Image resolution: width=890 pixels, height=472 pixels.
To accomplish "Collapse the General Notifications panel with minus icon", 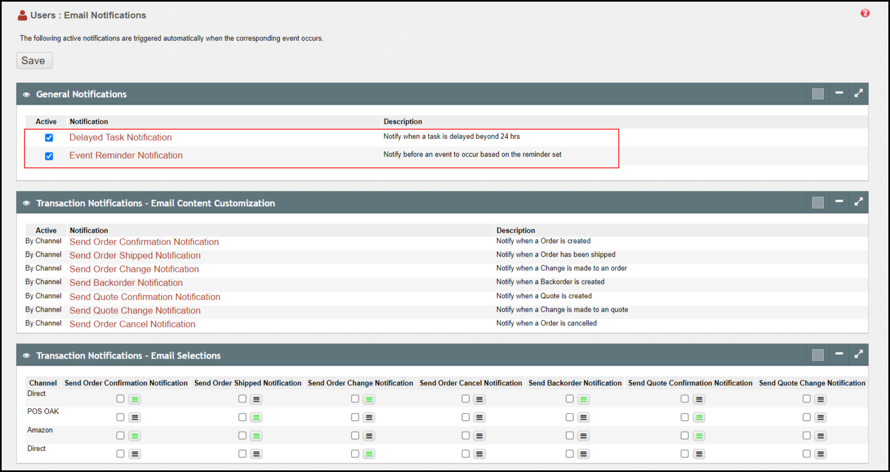I will (x=839, y=93).
